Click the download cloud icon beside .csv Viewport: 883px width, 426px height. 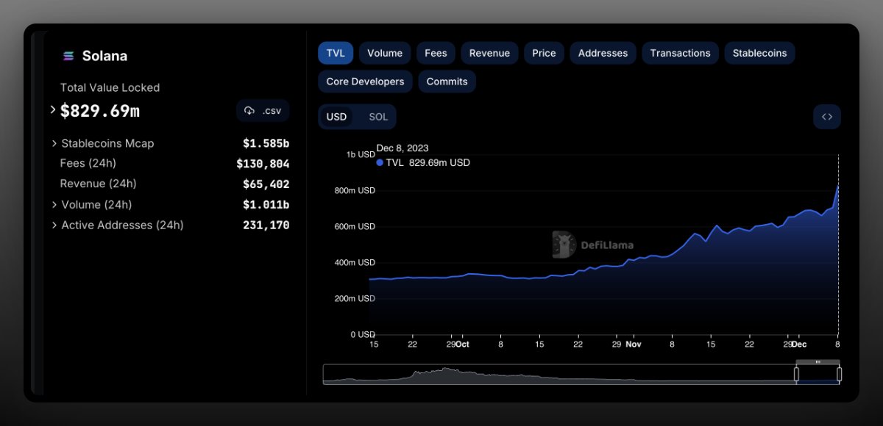coord(249,111)
